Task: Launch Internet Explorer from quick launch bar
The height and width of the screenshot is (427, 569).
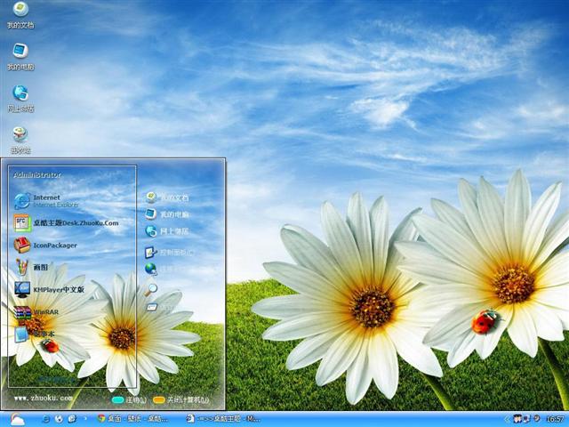Action: pyautogui.click(x=46, y=419)
